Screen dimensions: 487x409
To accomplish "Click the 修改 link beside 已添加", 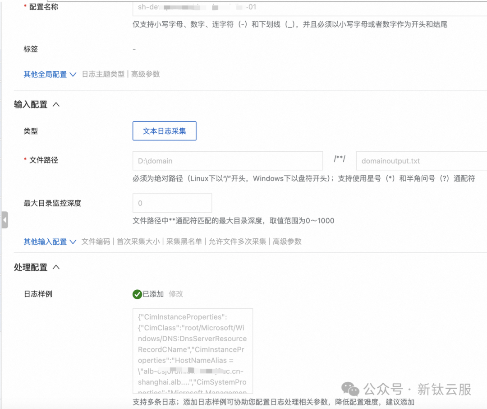I will [x=176, y=294].
